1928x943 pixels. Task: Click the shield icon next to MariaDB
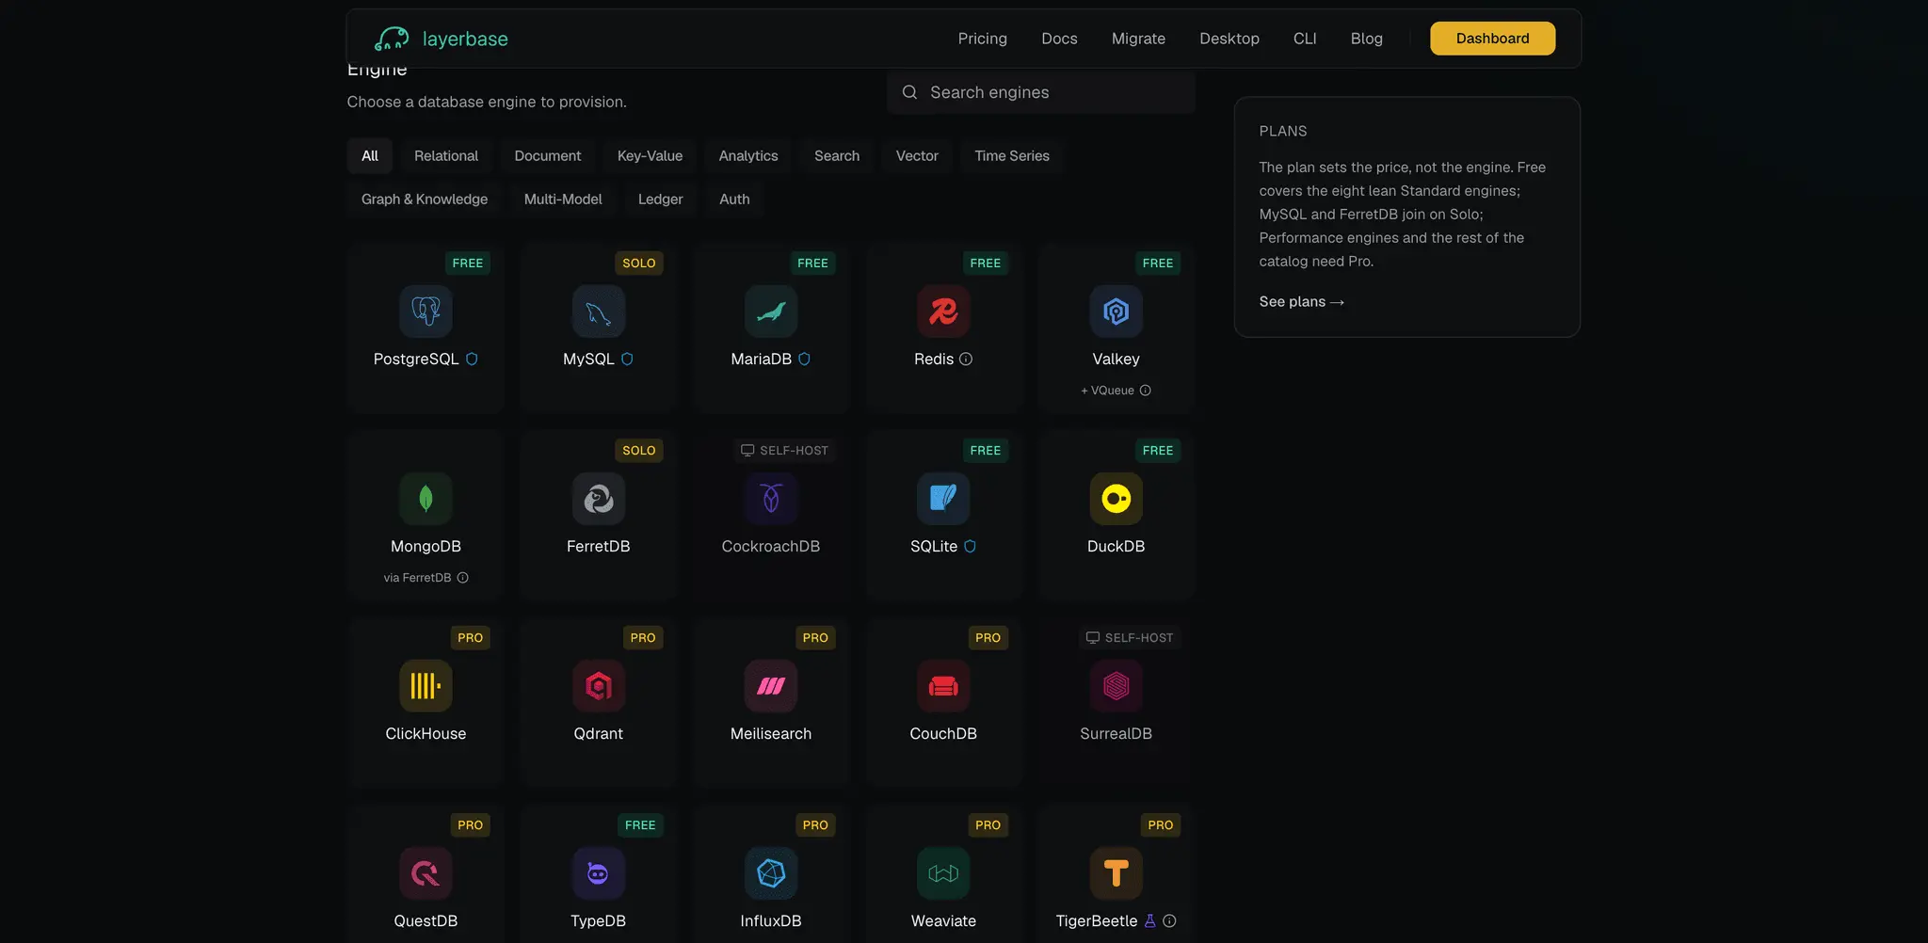(x=804, y=359)
